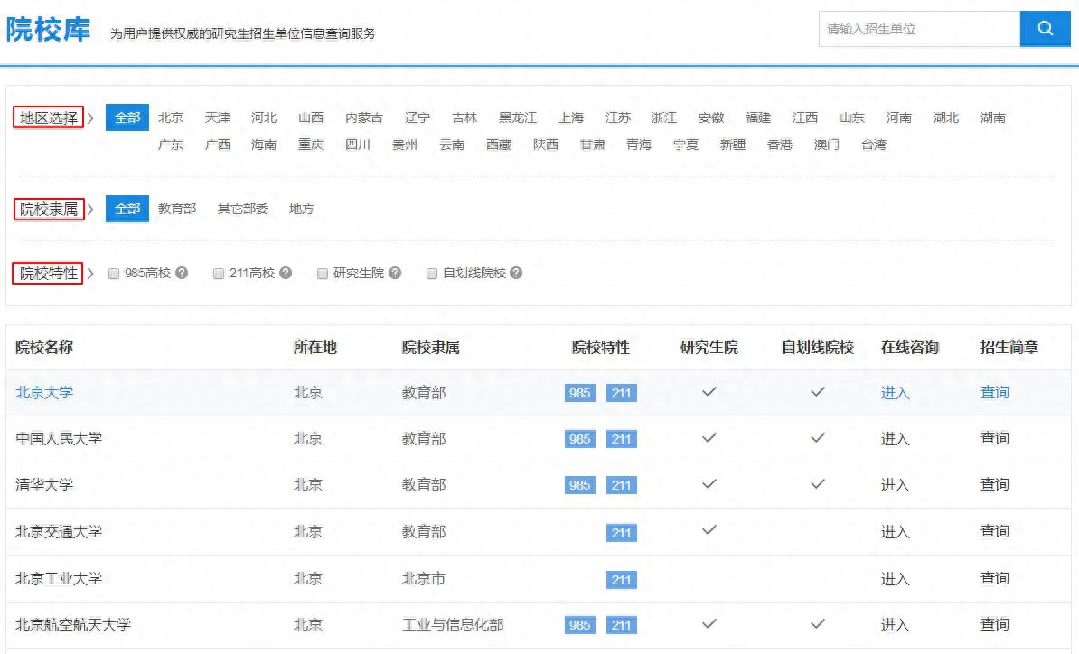Click the 中国人民大学 school name
Image resolution: width=1079 pixels, height=654 pixels.
tap(59, 439)
